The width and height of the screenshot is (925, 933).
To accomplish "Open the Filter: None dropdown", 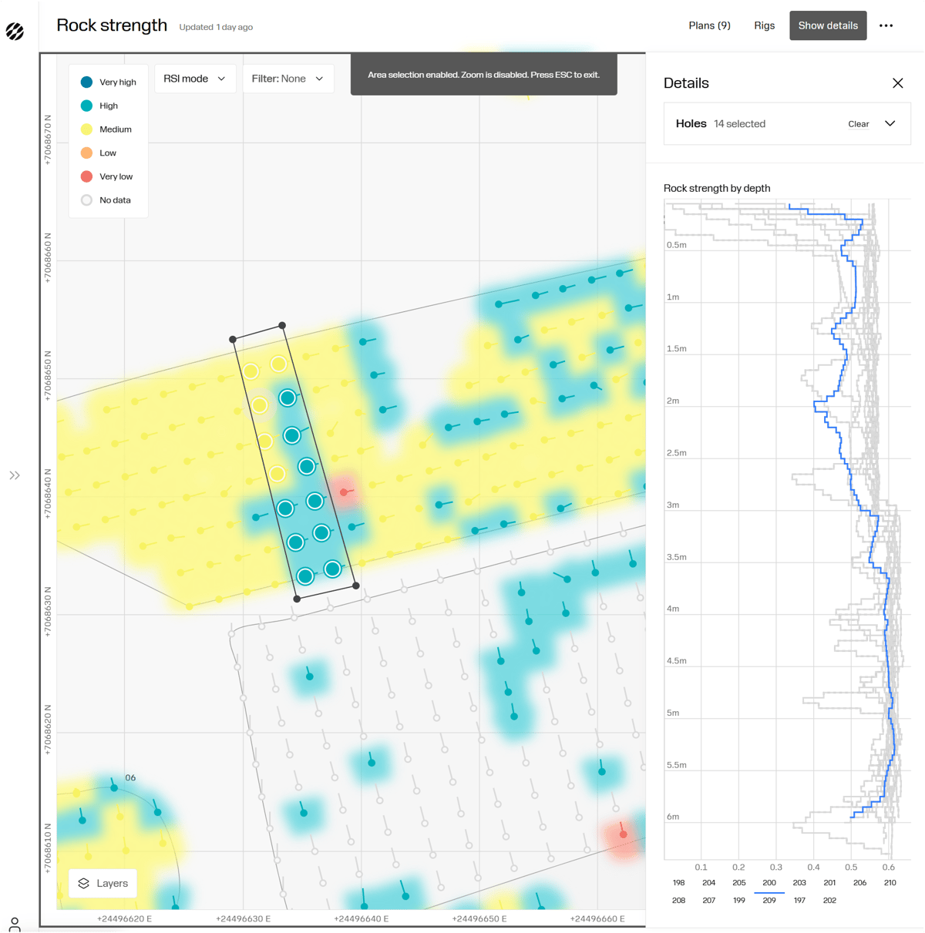I will (x=288, y=78).
